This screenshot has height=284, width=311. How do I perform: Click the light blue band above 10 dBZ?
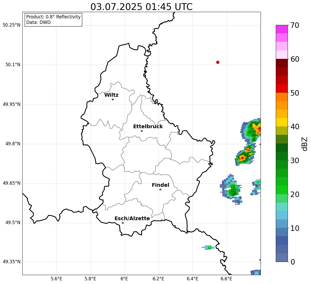(282, 224)
